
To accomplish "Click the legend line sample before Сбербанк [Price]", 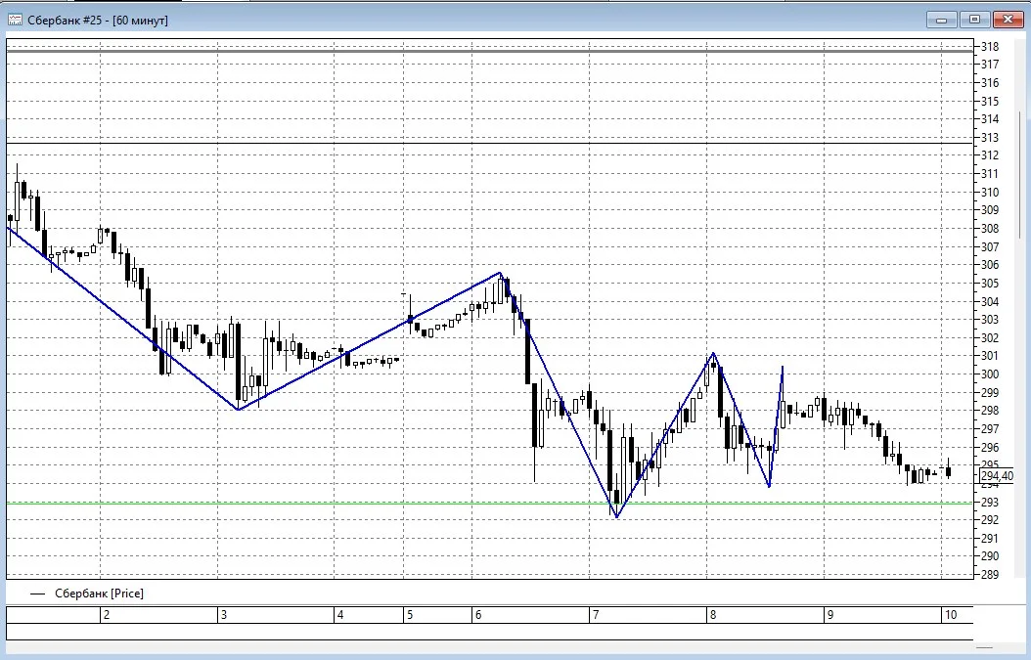I will [37, 594].
